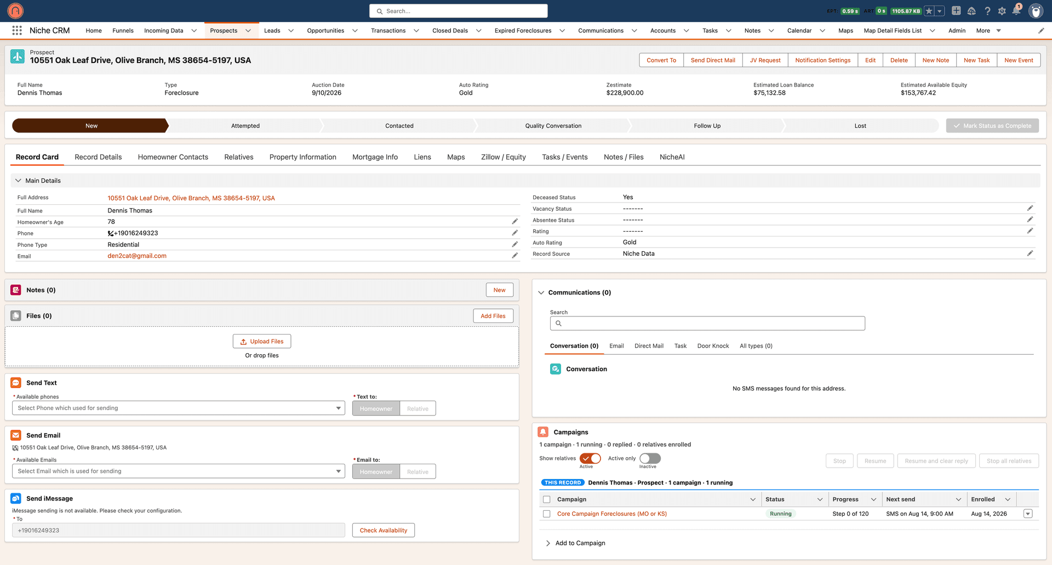Click the Send Direct Mail button

pos(713,60)
